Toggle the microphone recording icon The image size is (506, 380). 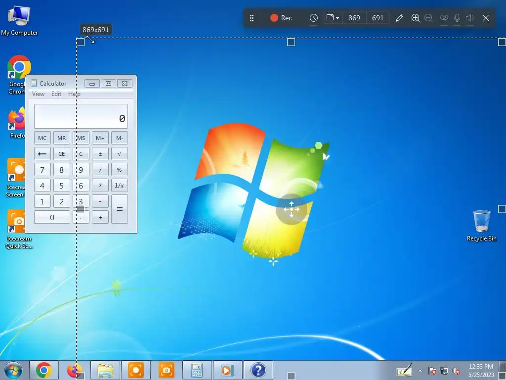click(x=457, y=18)
